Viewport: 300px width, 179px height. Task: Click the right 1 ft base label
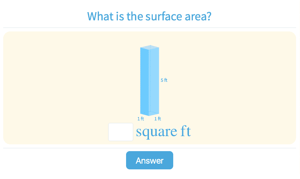click(157, 119)
